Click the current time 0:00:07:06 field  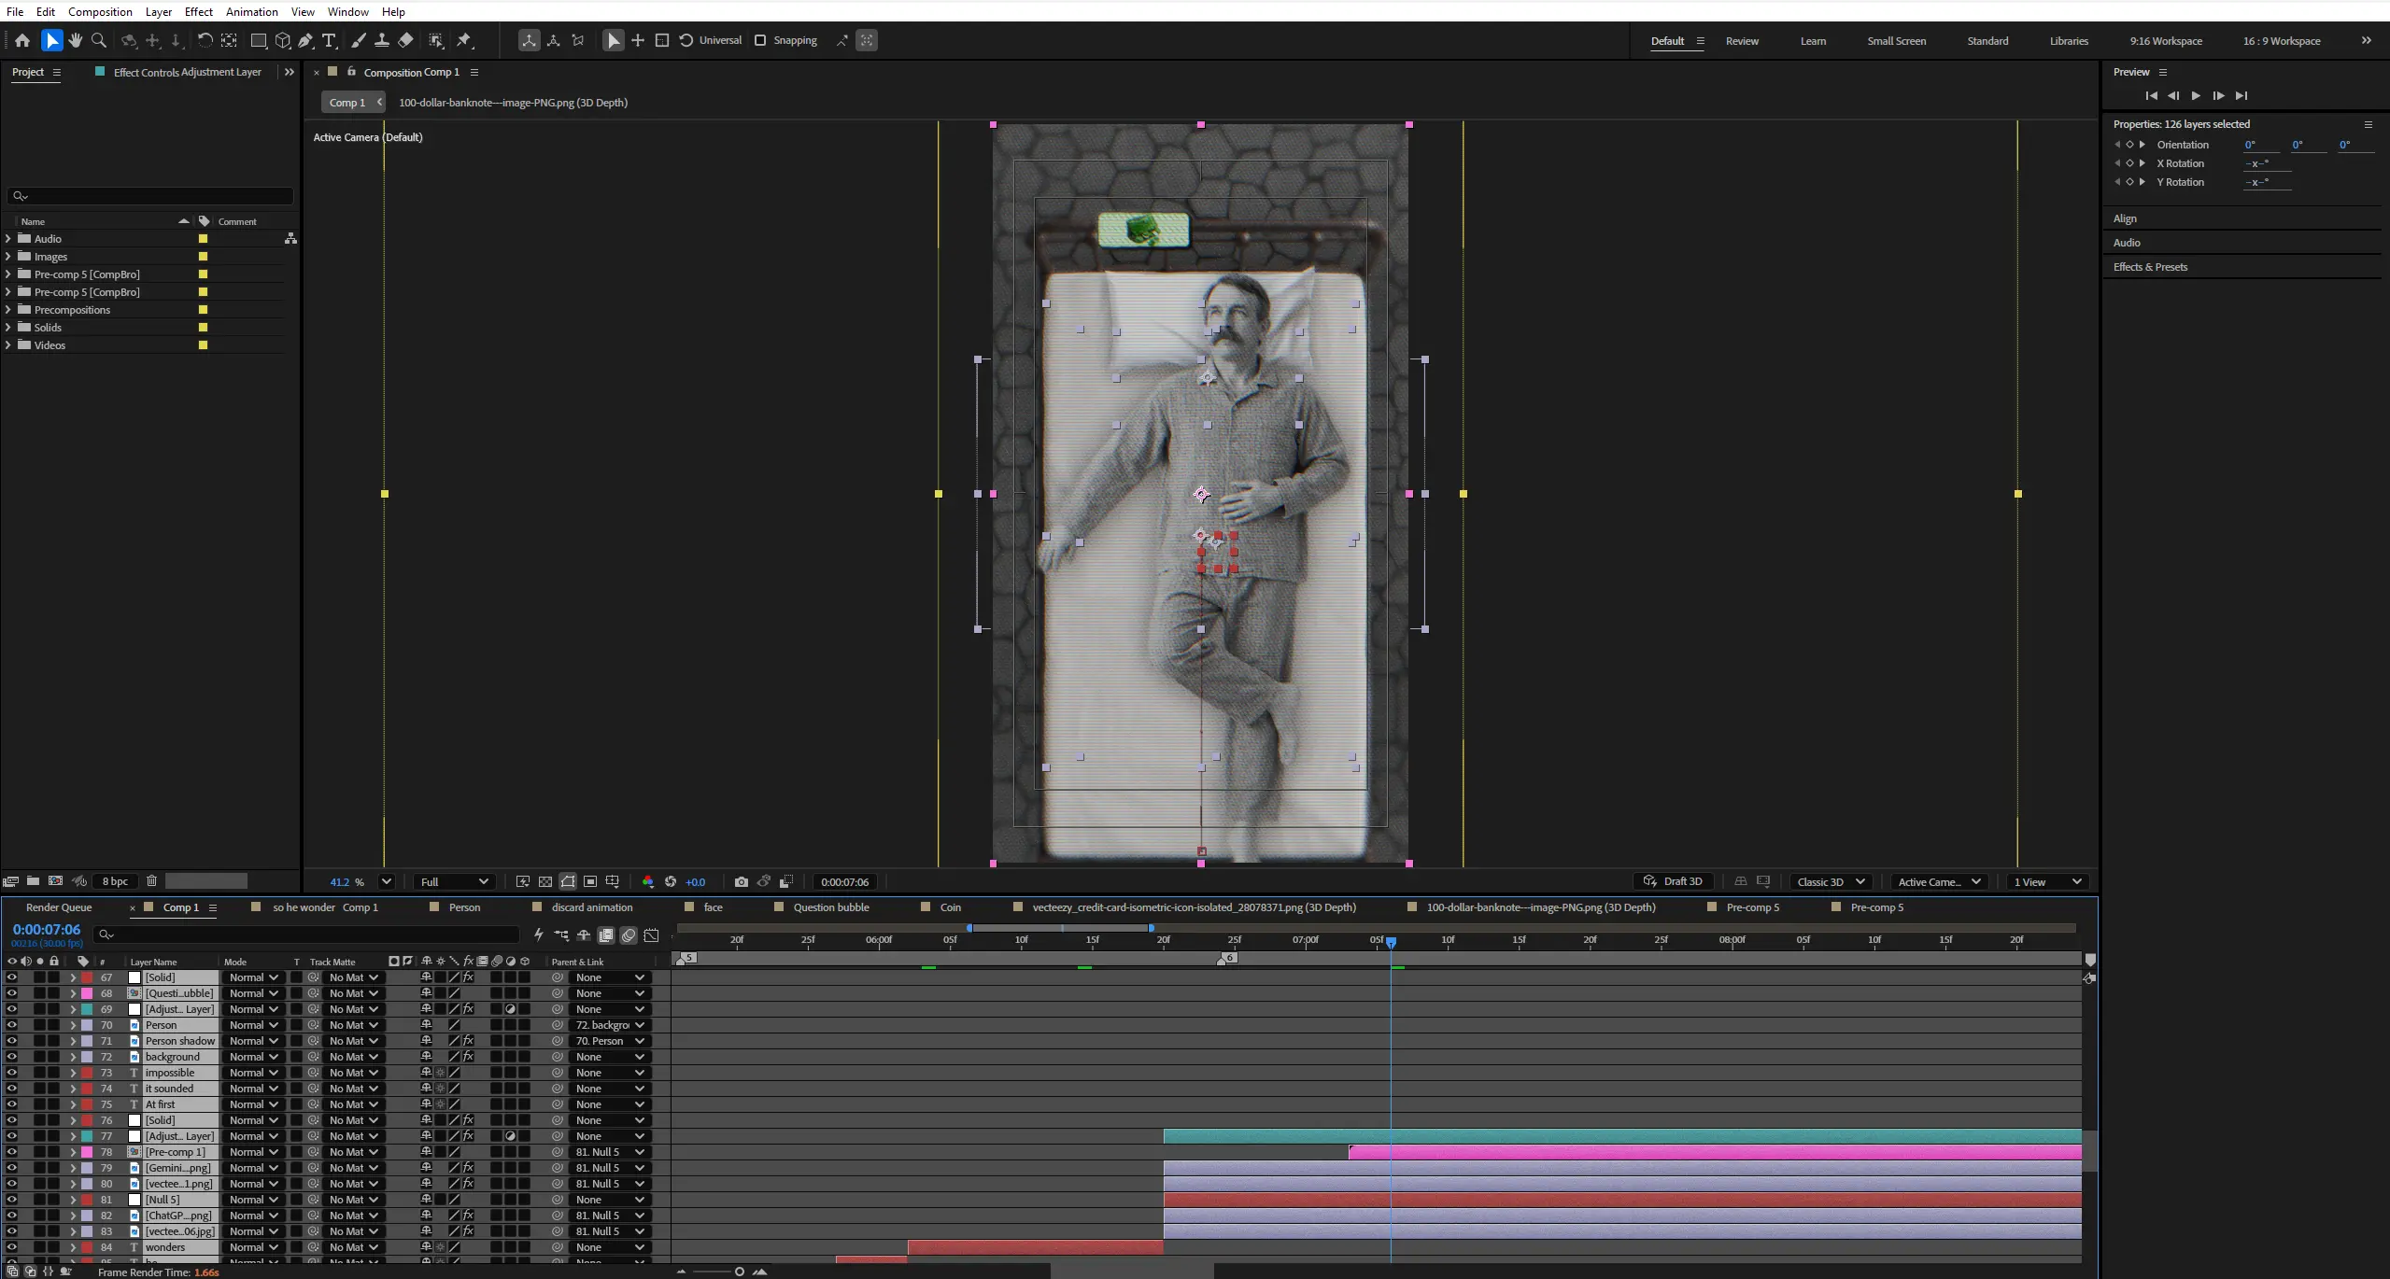(47, 930)
